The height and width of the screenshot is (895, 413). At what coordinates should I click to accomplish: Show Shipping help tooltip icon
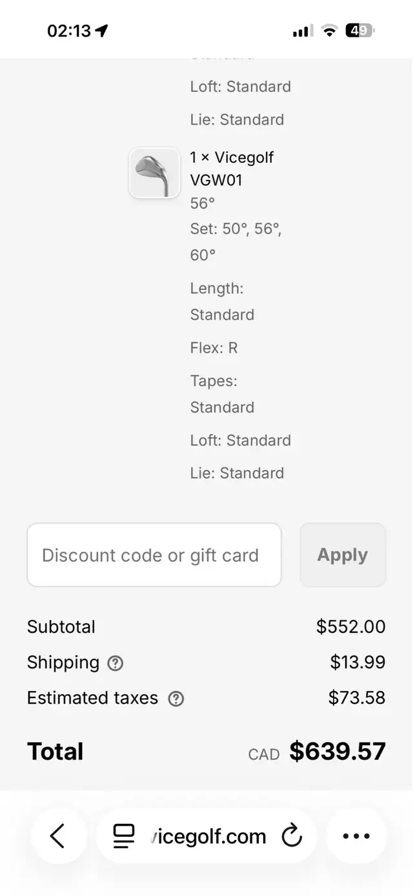[x=115, y=663]
